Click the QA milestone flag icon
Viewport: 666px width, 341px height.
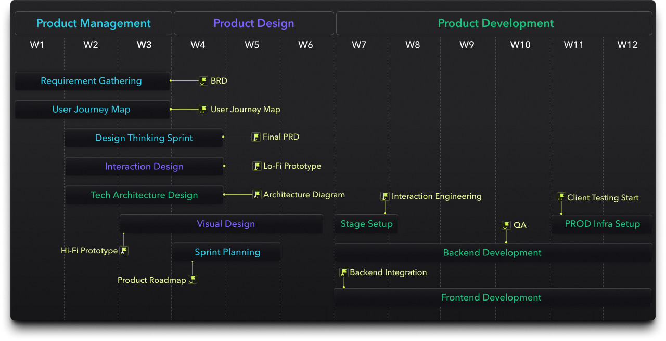pyautogui.click(x=506, y=225)
